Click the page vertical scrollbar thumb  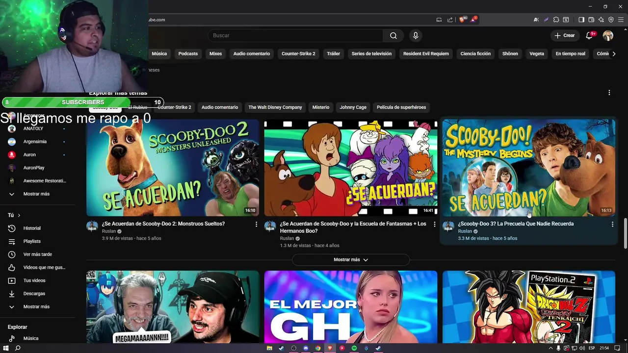point(625,233)
